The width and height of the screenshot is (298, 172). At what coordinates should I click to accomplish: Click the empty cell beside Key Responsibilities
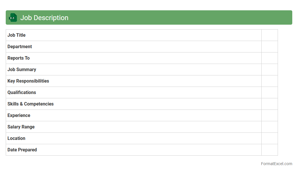tap(269, 81)
